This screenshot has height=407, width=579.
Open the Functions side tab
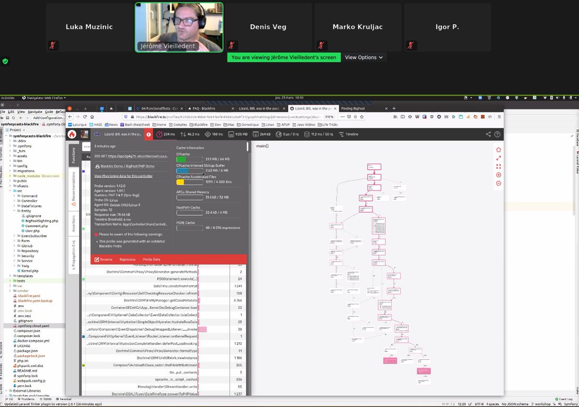pyautogui.click(x=73, y=155)
